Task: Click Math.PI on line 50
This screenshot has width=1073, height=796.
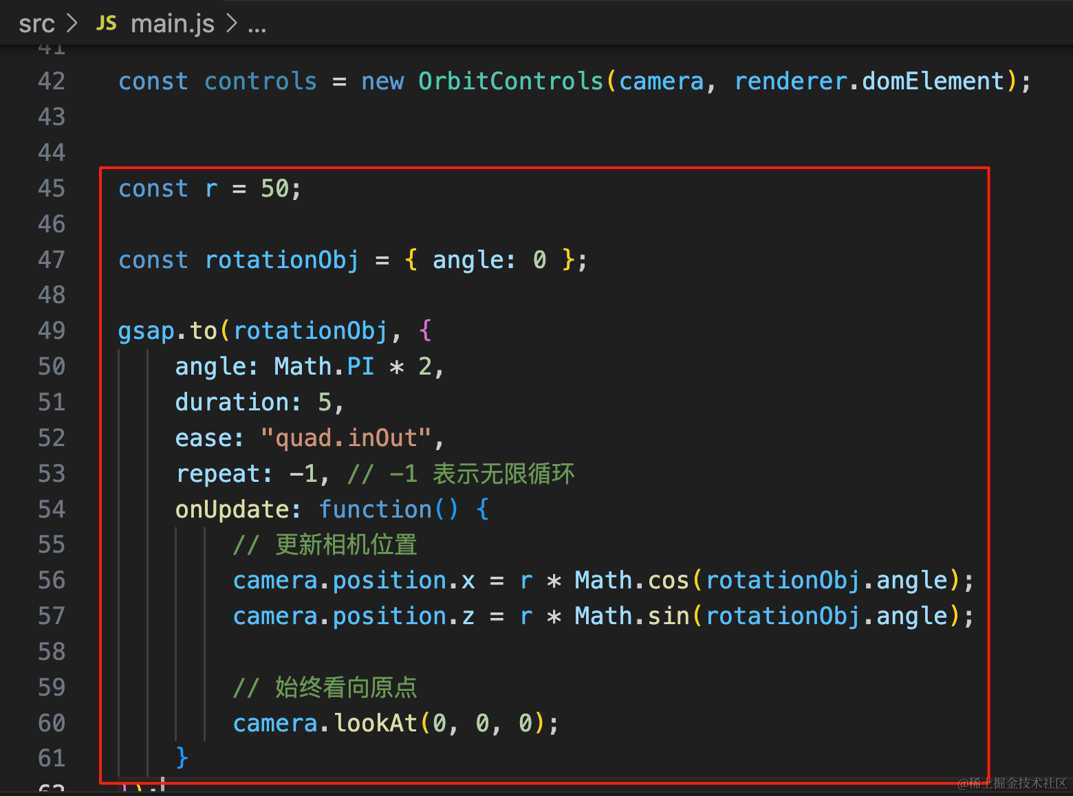Action: point(324,366)
